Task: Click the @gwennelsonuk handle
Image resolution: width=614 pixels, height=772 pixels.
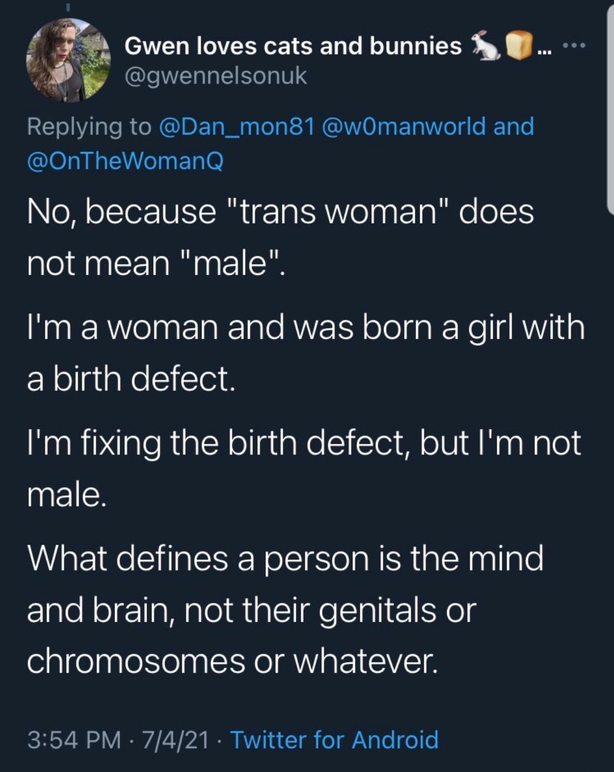Action: pyautogui.click(x=216, y=75)
